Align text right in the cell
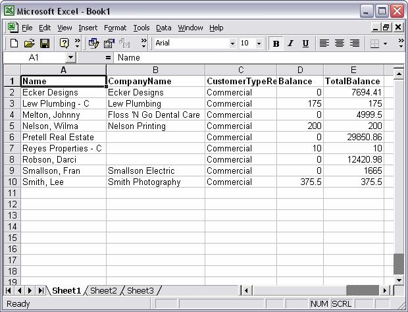Image resolution: width=408 pixels, height=312 pixels. click(355, 43)
